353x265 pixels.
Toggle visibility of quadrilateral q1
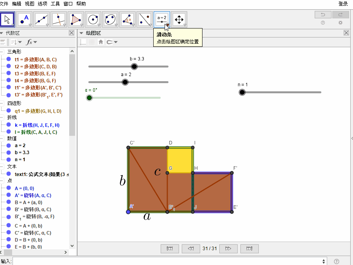tap(9, 111)
